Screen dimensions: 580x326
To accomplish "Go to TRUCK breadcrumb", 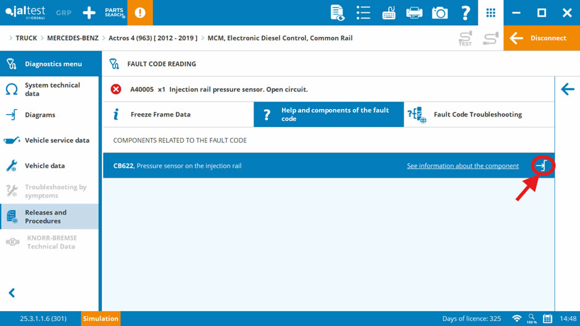I will pyautogui.click(x=27, y=38).
